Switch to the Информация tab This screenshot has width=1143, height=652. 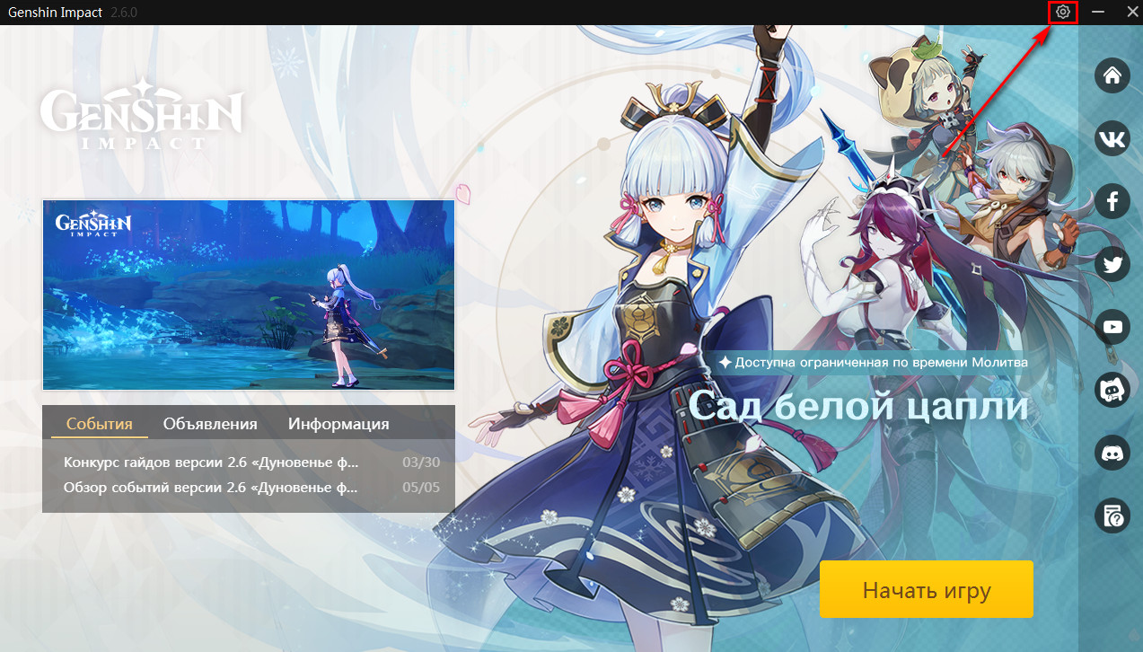pyautogui.click(x=339, y=424)
